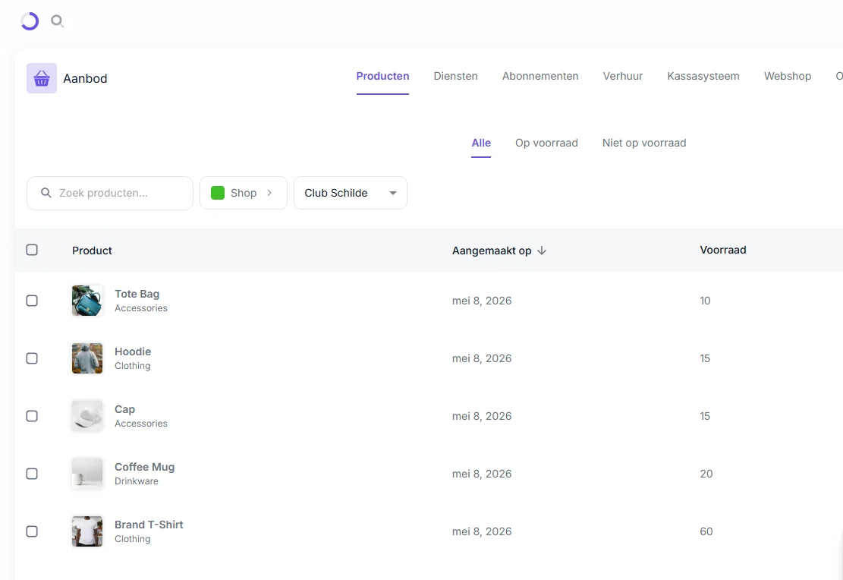843x580 pixels.
Task: Open the Club Schilde location dropdown
Action: [x=351, y=193]
